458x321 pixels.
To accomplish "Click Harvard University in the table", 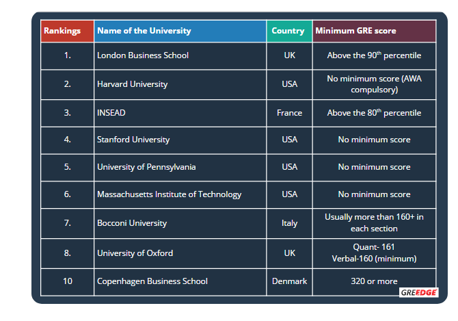I will [x=132, y=84].
